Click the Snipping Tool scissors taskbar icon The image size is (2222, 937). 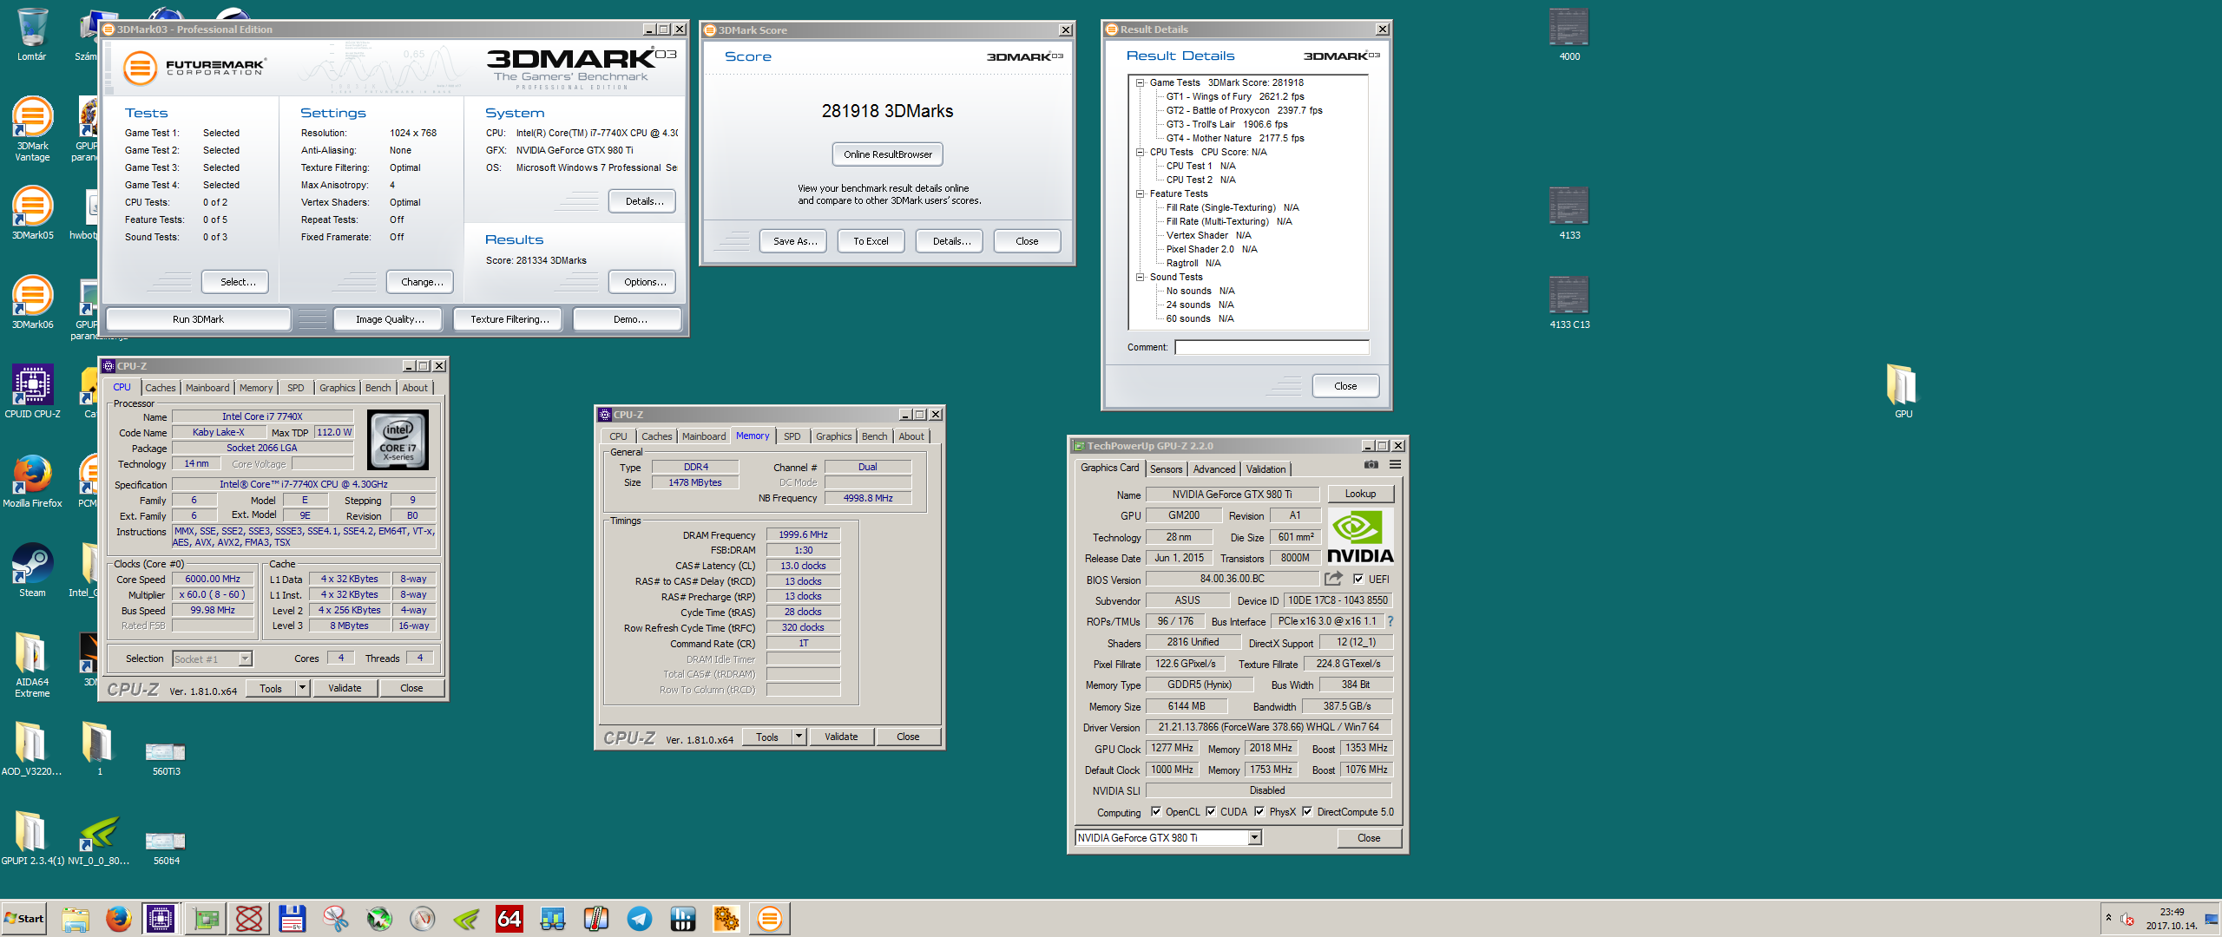coord(336,919)
